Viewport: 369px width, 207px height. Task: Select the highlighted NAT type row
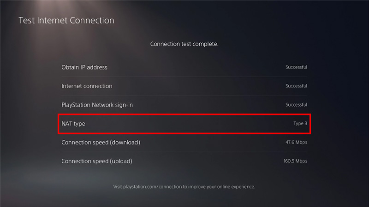(184, 124)
